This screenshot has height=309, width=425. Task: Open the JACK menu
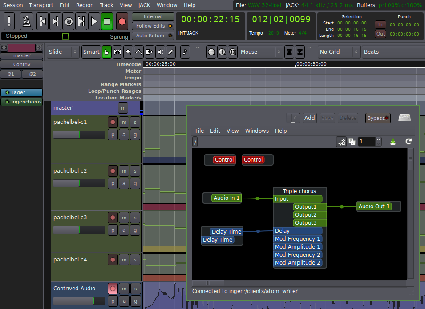(x=144, y=5)
